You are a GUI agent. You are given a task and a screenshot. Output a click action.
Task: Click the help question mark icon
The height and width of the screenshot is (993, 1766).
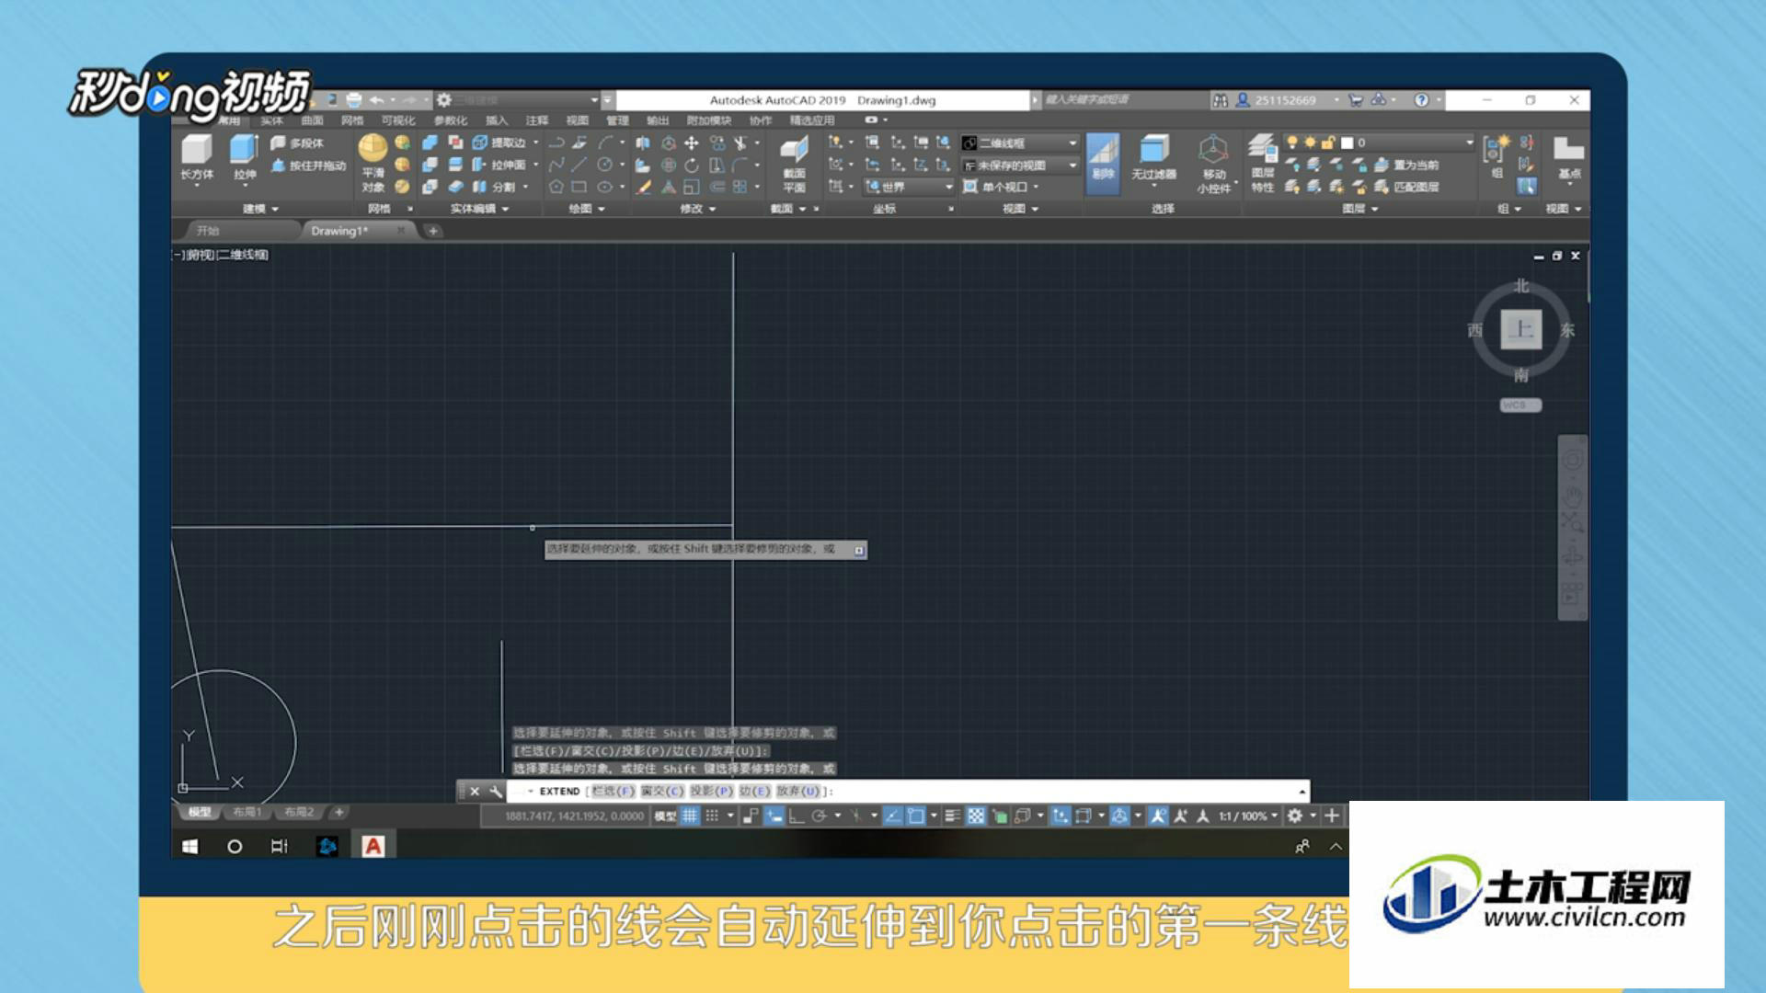(1421, 99)
